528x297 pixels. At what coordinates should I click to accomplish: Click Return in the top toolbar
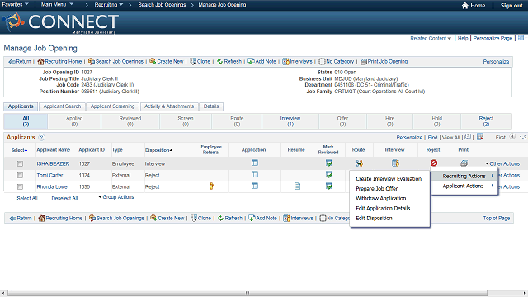[20, 62]
